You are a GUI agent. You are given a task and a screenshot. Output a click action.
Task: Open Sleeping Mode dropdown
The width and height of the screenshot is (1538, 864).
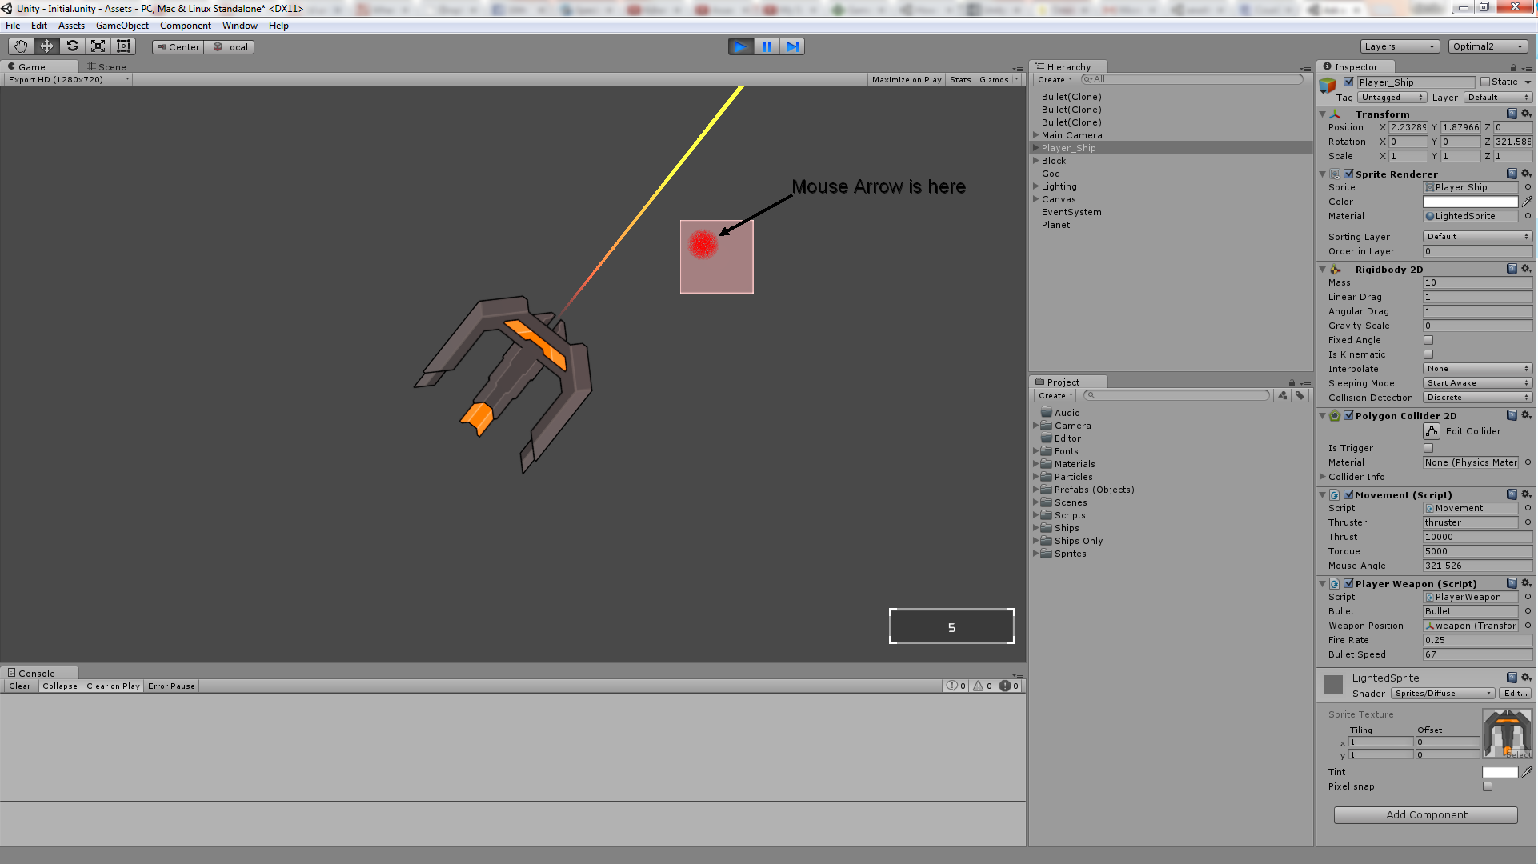[x=1477, y=383]
